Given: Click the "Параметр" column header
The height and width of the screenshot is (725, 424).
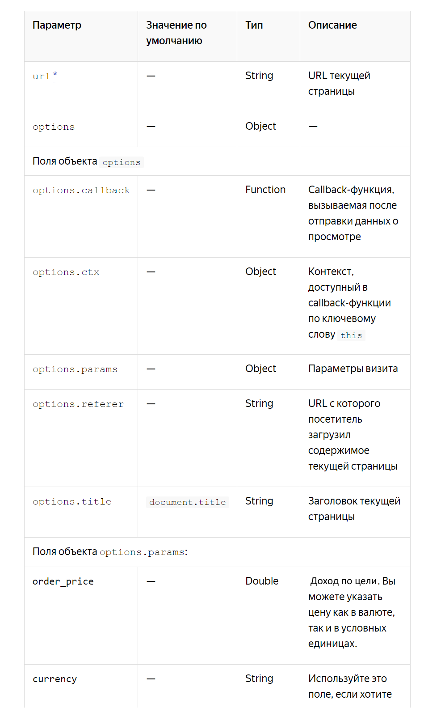Looking at the screenshot, I should pyautogui.click(x=57, y=25).
